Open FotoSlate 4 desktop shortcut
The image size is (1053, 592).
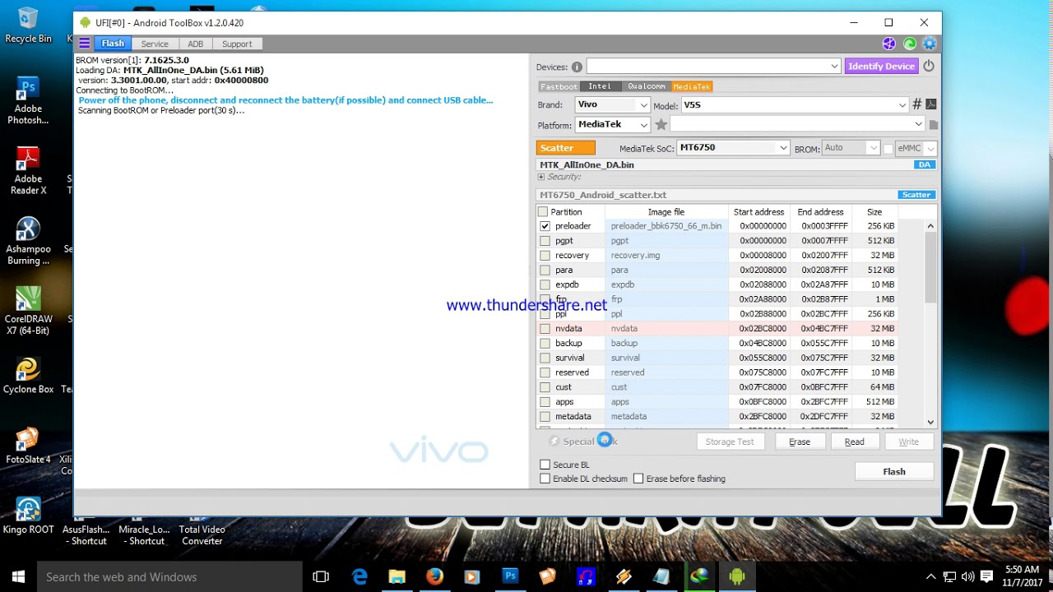coord(28,446)
